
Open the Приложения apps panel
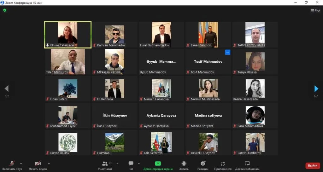[223, 166]
